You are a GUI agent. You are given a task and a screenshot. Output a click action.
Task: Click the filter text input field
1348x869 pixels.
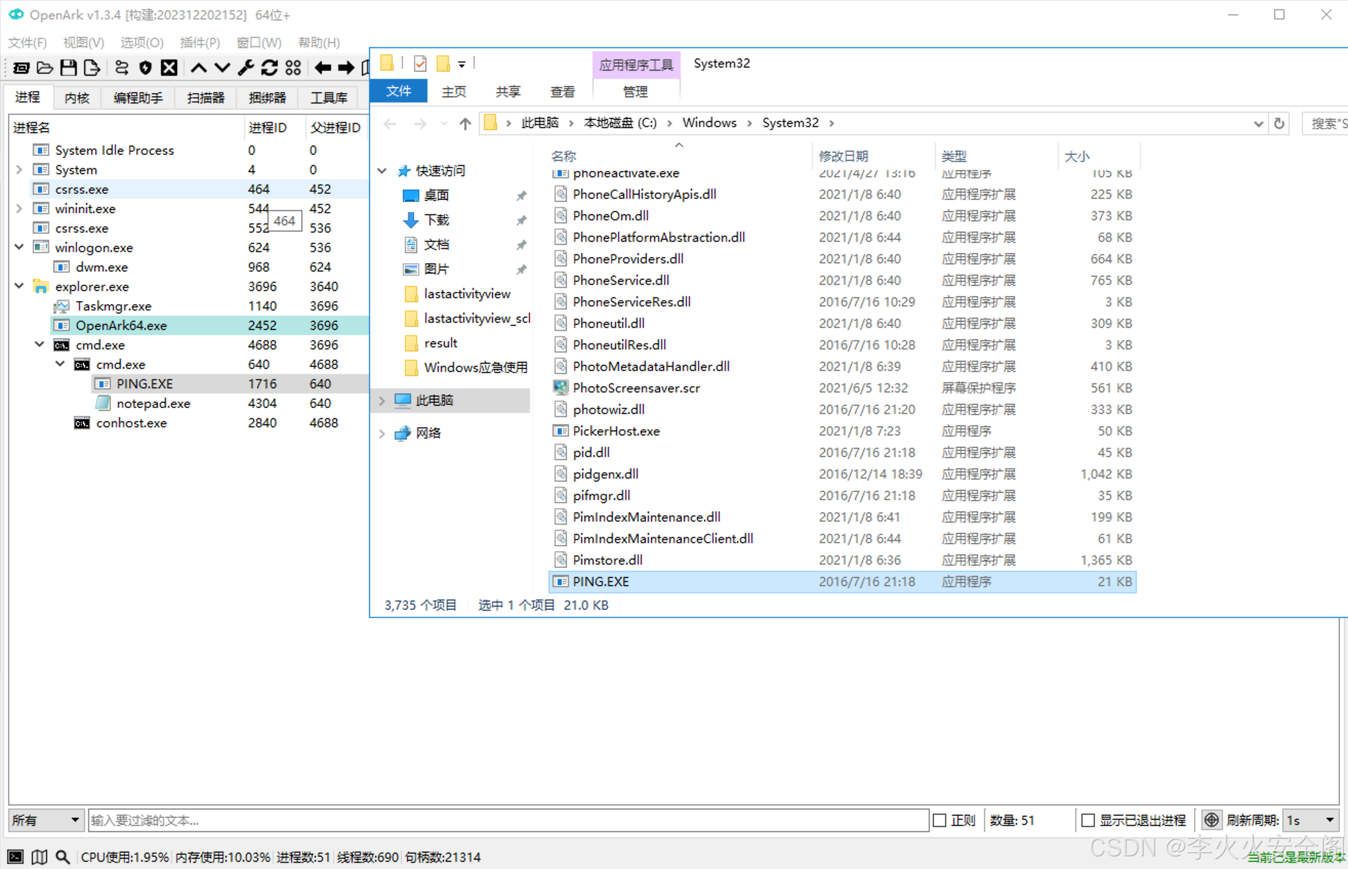pos(508,820)
